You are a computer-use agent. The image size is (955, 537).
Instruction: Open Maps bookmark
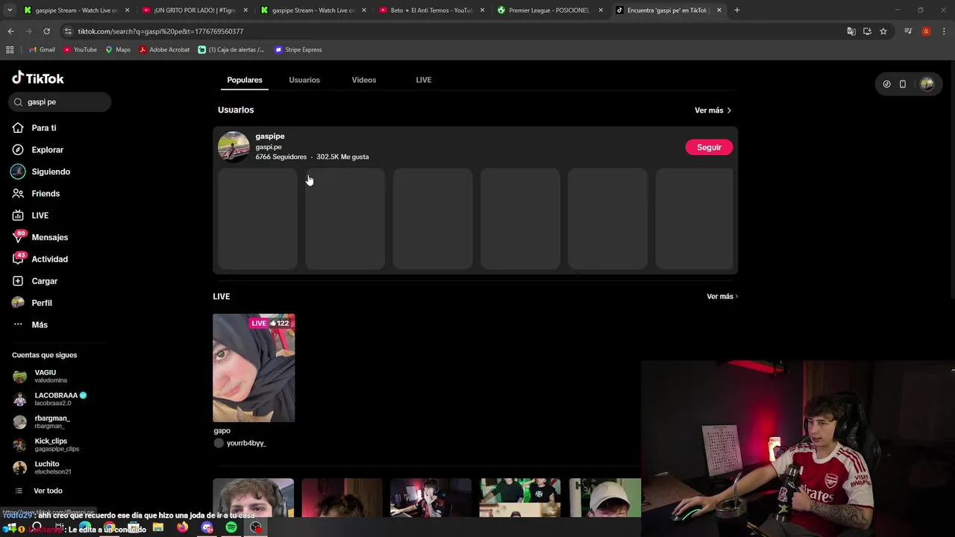pos(117,49)
